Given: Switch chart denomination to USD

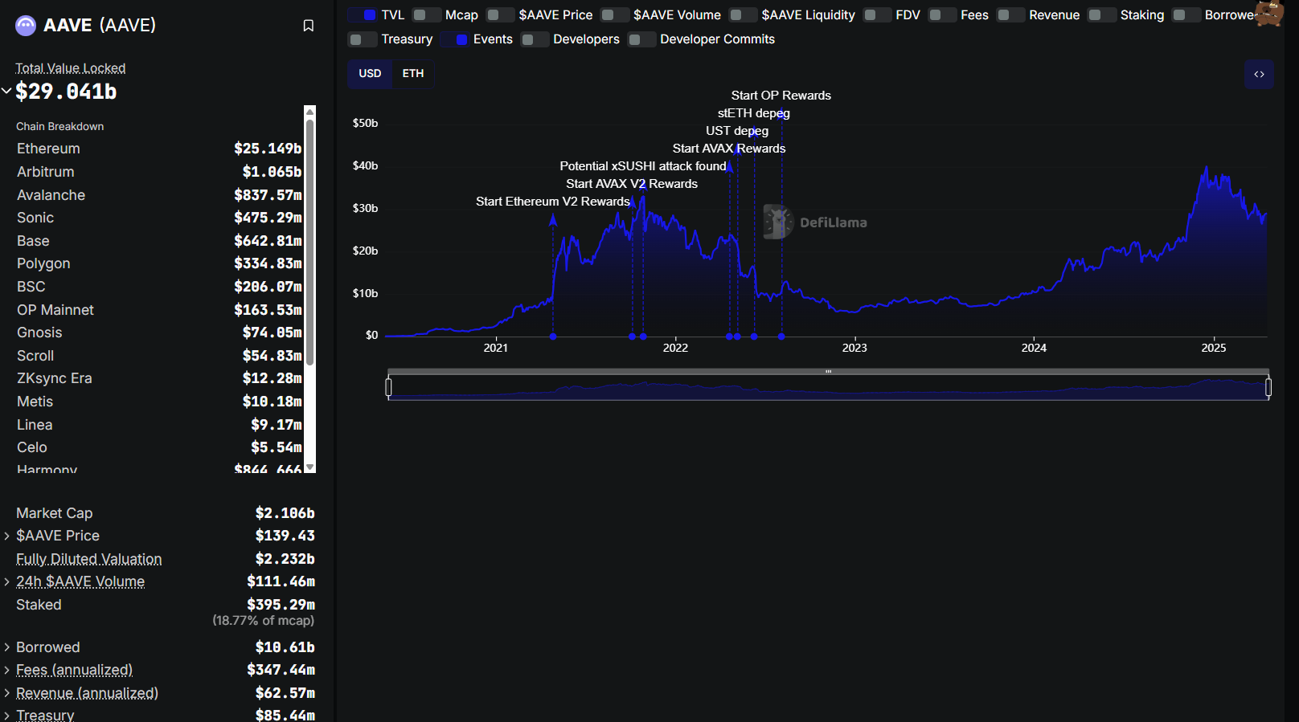Looking at the screenshot, I should 370,74.
